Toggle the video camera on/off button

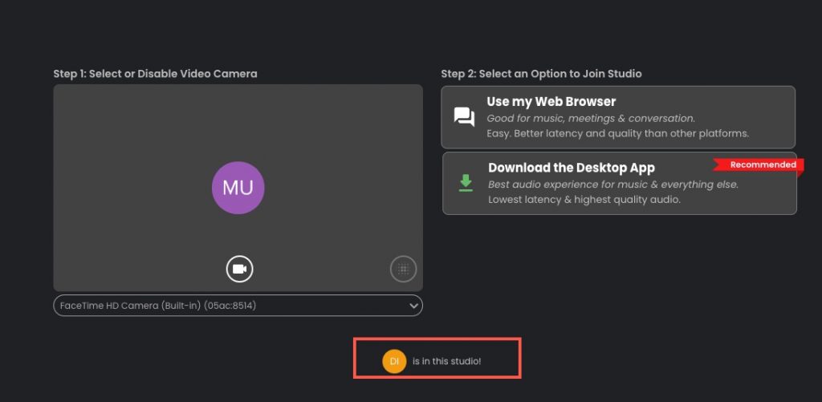tap(239, 269)
